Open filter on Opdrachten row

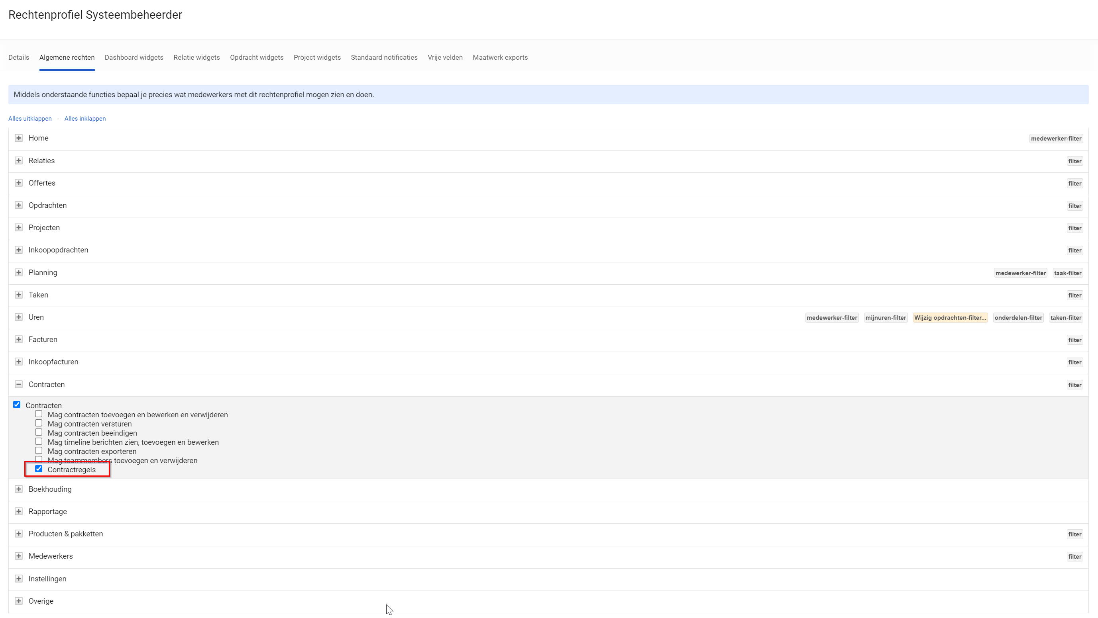click(1074, 206)
